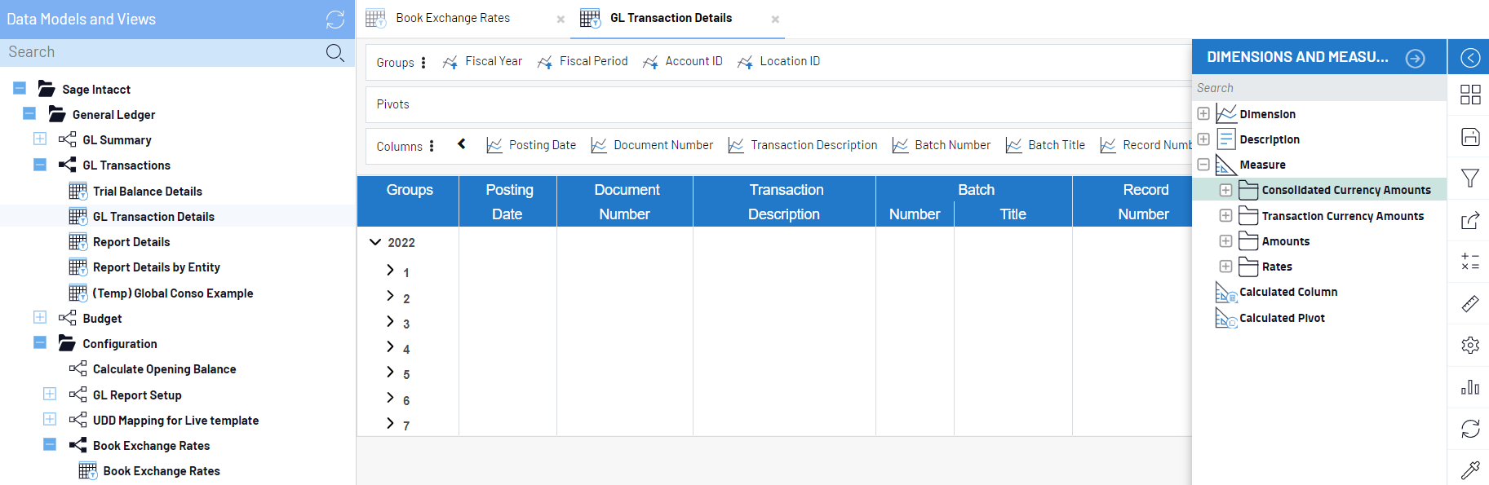This screenshot has width=1489, height=485.
Task: Click the magnifier search icon in left panel
Action: pyautogui.click(x=335, y=53)
